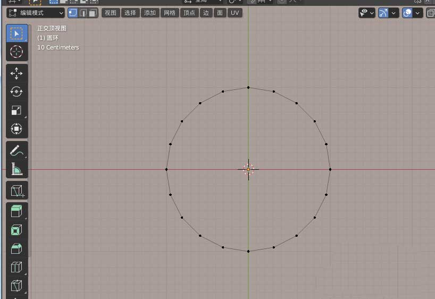Open the 网格 menu

pos(169,13)
